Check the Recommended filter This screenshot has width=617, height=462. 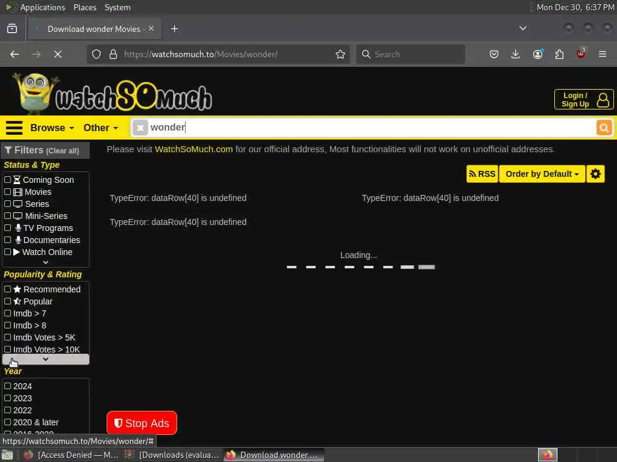(x=7, y=289)
